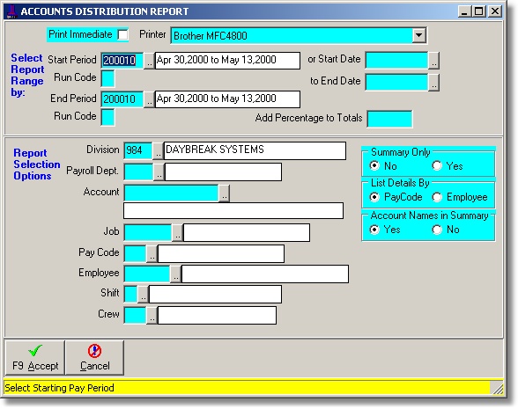Click the application icon in title bar

pos(12,11)
